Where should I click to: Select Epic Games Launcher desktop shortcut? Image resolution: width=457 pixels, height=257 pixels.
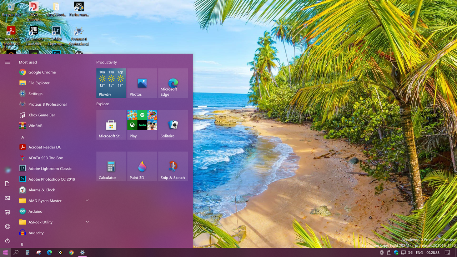click(34, 36)
